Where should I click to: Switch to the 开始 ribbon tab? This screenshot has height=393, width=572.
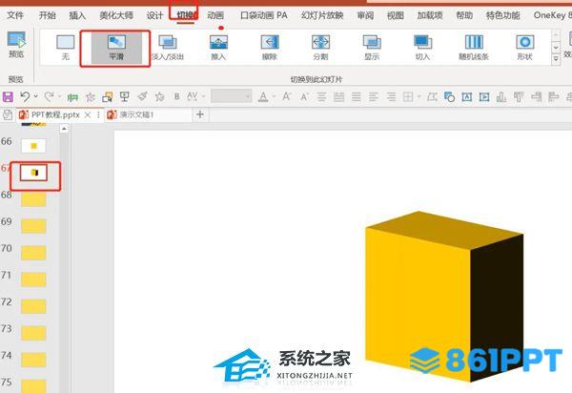(48, 15)
